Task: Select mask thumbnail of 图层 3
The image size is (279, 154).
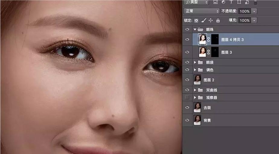Action: [215, 52]
